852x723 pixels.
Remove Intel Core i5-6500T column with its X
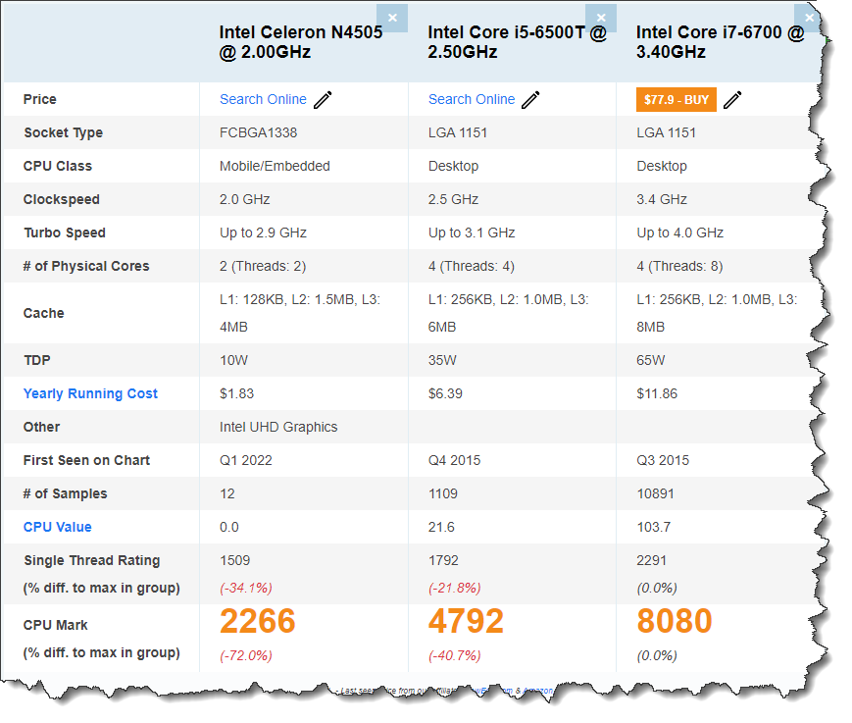[x=601, y=18]
